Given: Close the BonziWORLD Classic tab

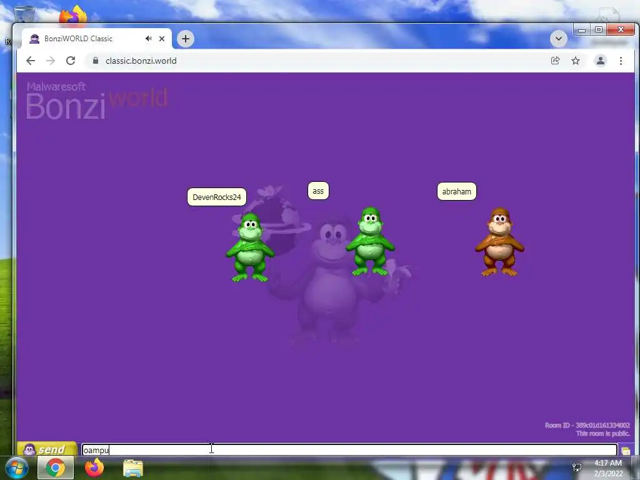Looking at the screenshot, I should (162, 39).
